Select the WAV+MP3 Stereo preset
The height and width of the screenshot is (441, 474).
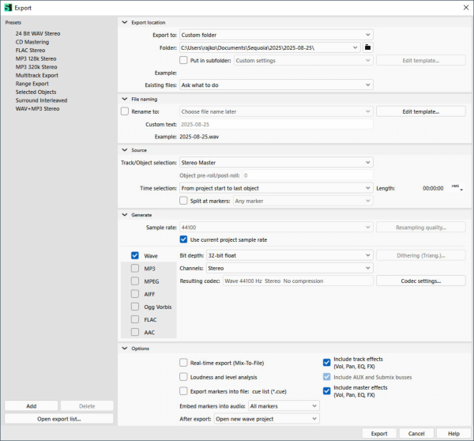(37, 109)
